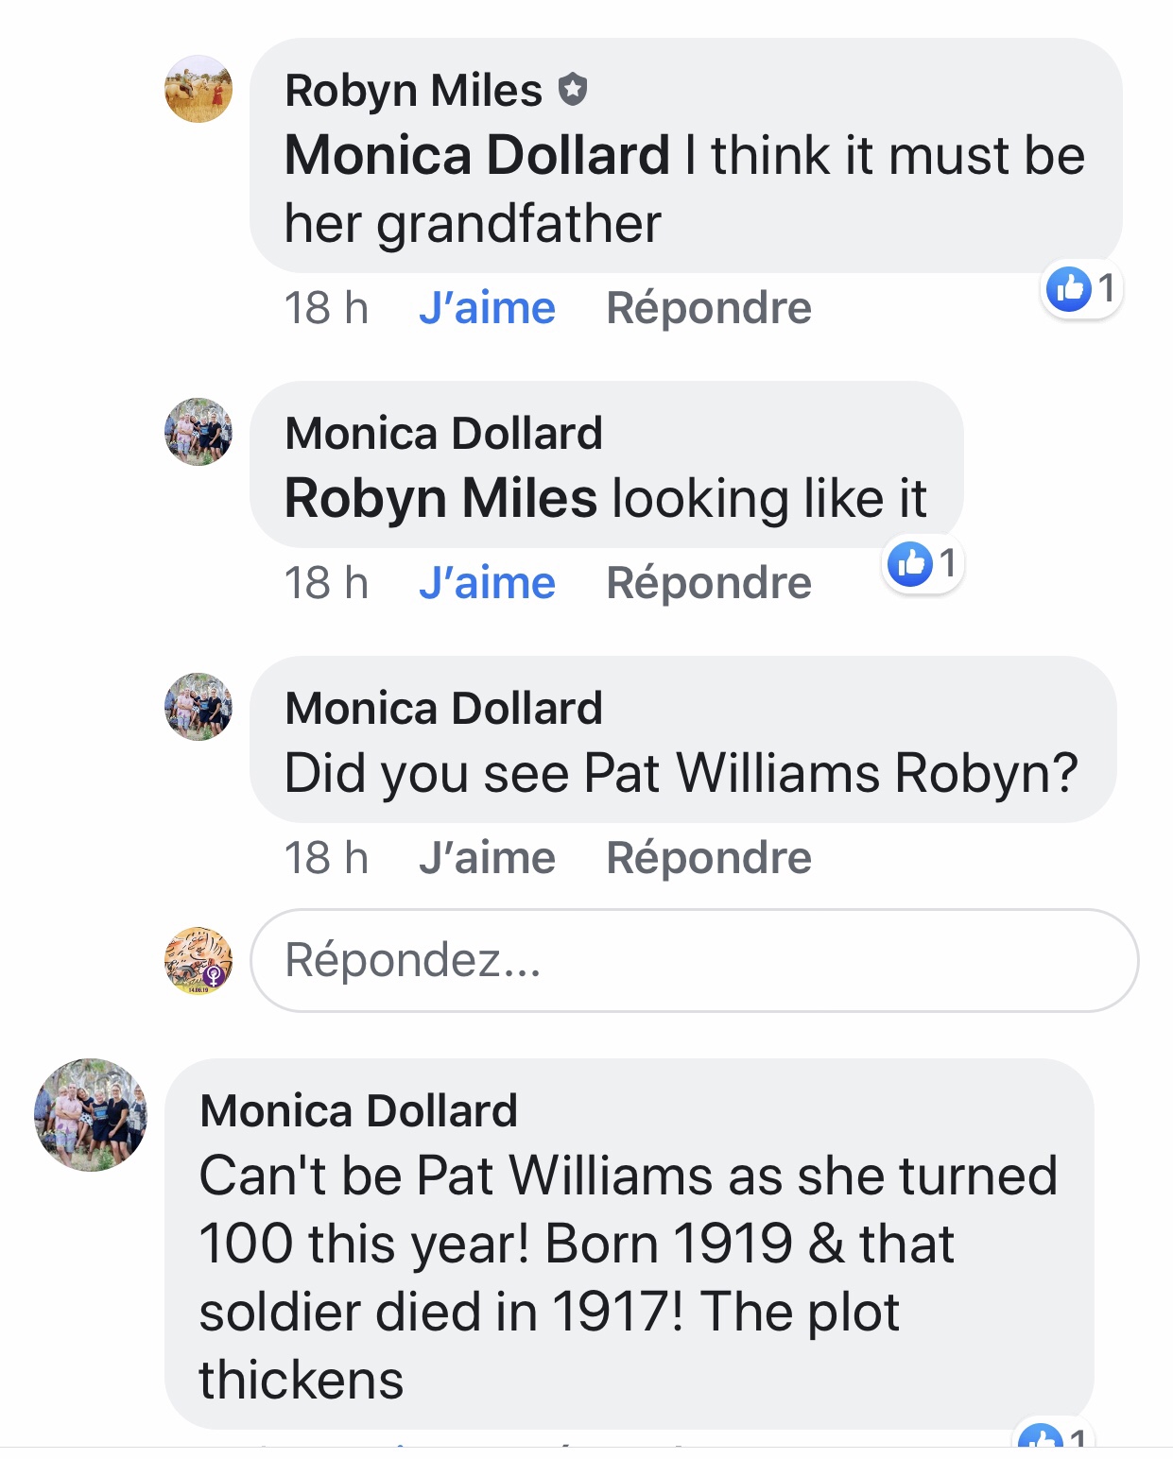The height and width of the screenshot is (1459, 1173).
Task: Open the Robyn Miles author name link
Action: pos(414,91)
